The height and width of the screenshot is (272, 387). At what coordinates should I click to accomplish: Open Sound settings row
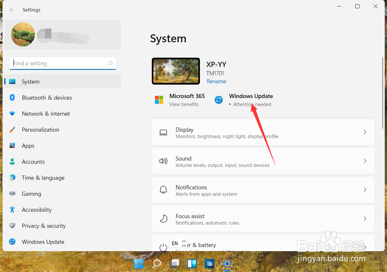click(263, 161)
